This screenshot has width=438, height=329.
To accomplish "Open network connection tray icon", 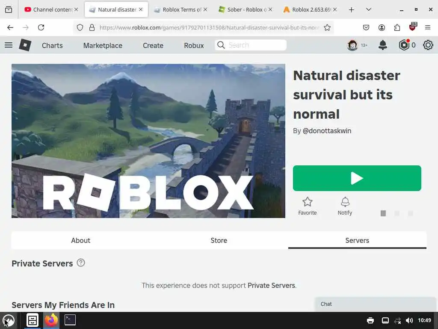I will coord(397,320).
